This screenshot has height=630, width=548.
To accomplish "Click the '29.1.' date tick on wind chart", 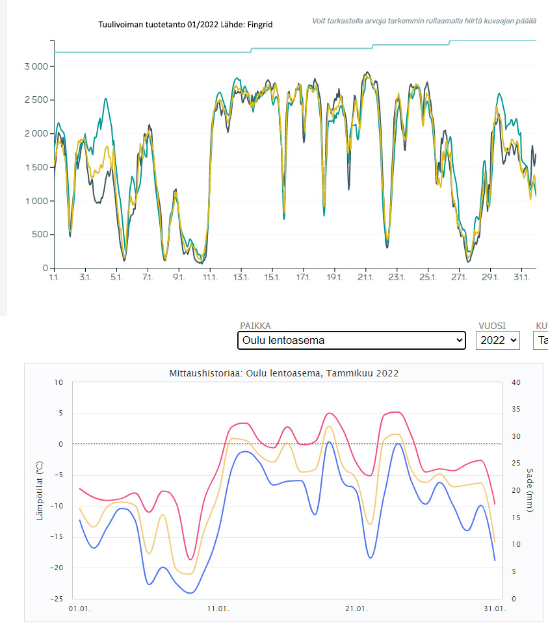I will pos(490,277).
